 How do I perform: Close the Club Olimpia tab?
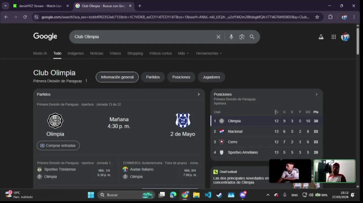(x=130, y=6)
